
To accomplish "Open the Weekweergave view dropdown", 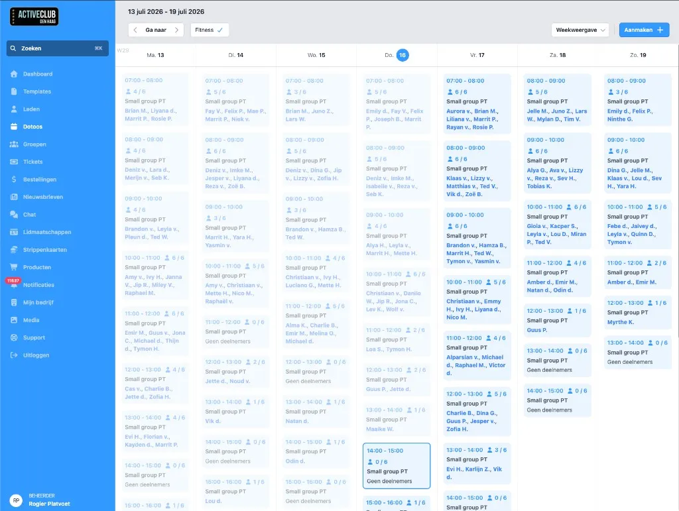I will [x=580, y=30].
